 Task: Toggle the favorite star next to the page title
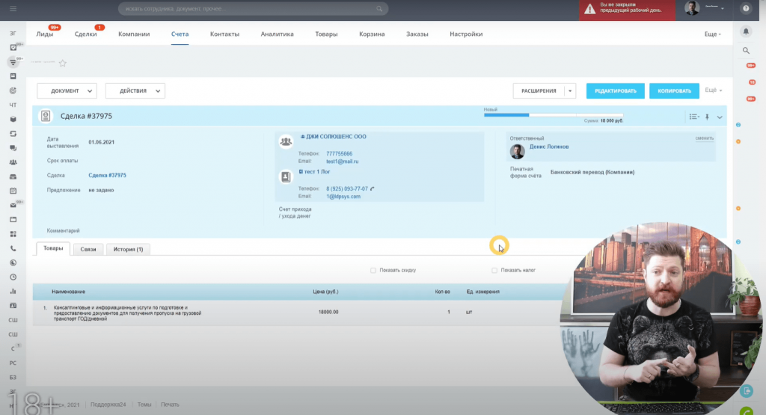click(63, 63)
